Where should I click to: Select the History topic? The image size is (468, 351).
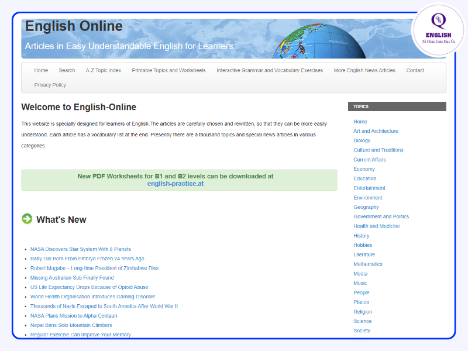point(362,236)
